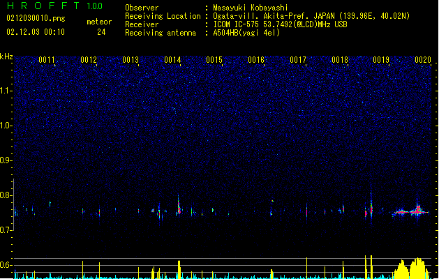The image size is (439, 279).
Task: Click the meteor count value 24
Action: [x=101, y=32]
